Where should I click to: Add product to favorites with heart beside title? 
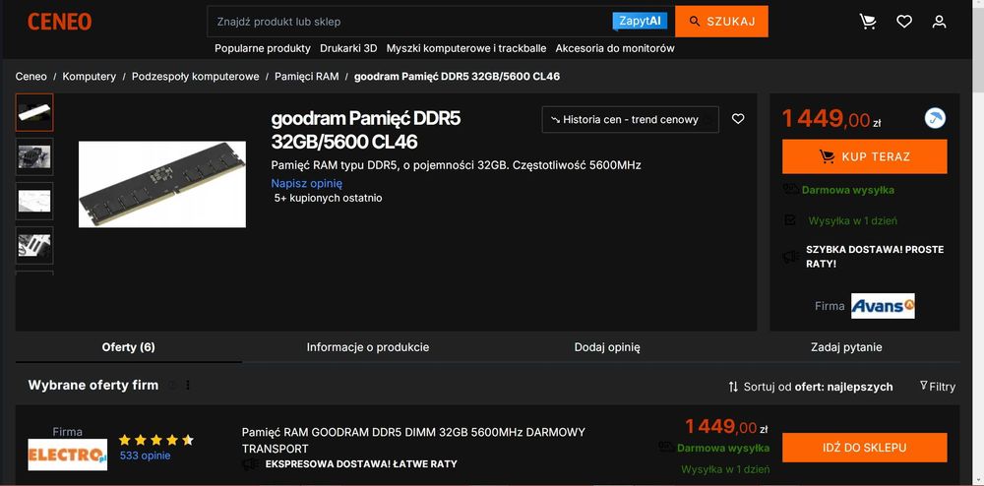738,118
